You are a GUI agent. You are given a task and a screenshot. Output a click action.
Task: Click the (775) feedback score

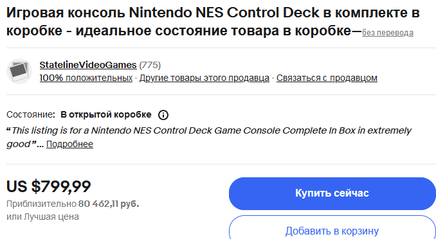point(150,65)
